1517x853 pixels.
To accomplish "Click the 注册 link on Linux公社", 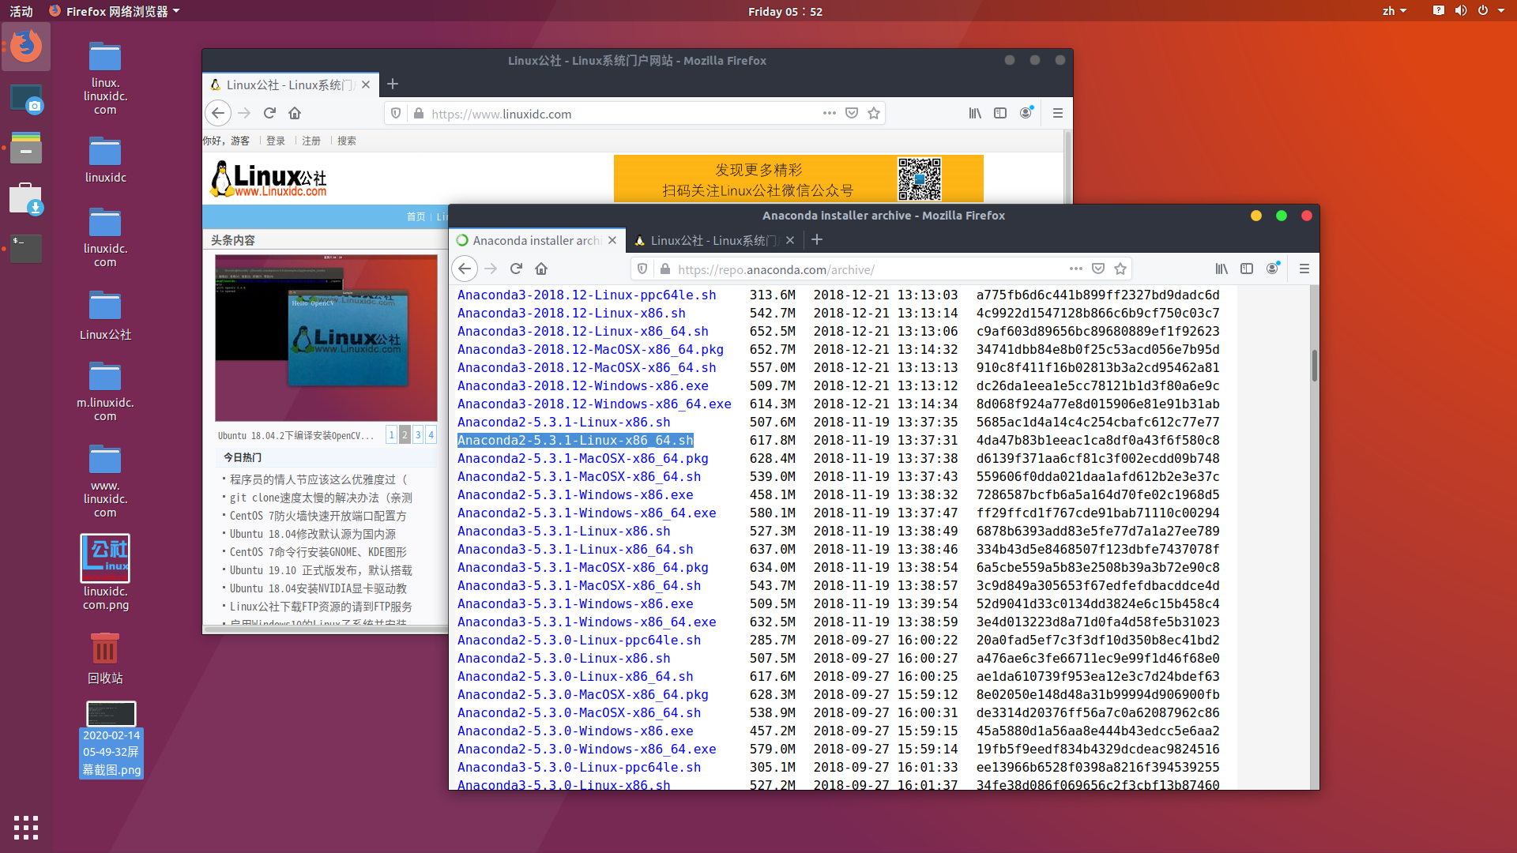I will coord(311,141).
